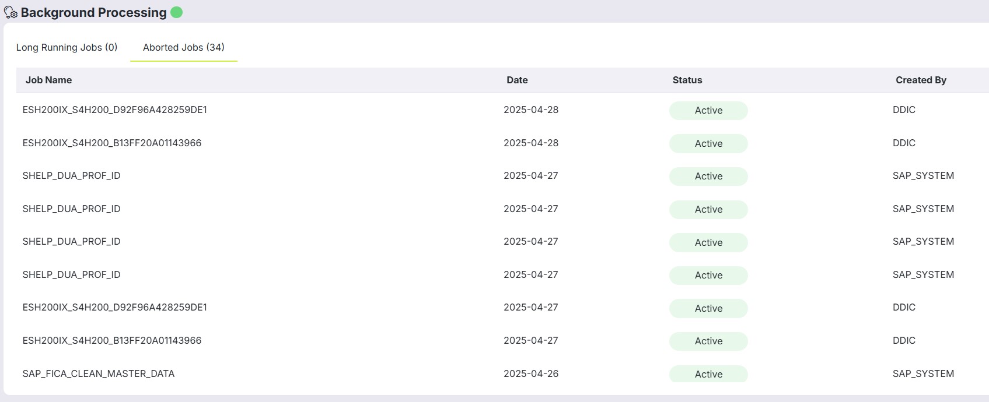This screenshot has width=989, height=402.
Task: Open the topmost ESH200IX_S4H200_D92F96A428259DE1 job
Action: pyautogui.click(x=114, y=110)
